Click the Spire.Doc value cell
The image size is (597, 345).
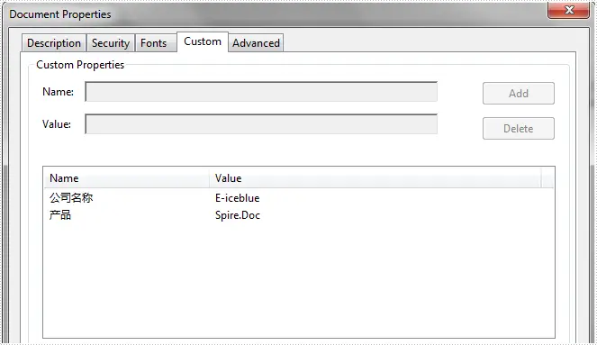tap(238, 215)
